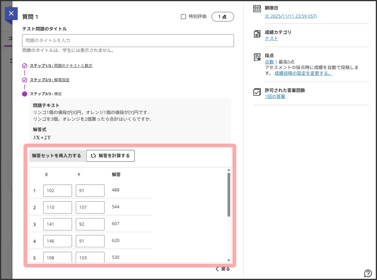
Task: Enable the 特別評価 checkbox
Action: coord(183,17)
